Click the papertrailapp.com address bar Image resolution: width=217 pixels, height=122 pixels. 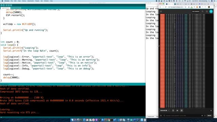tap(177, 7)
